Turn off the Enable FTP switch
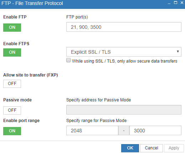 [12, 27]
